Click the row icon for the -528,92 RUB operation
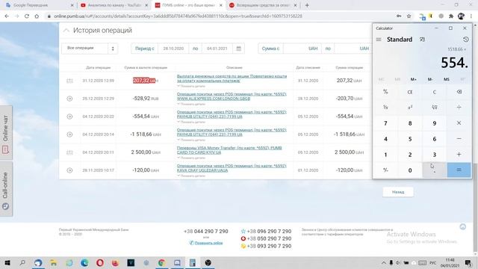This screenshot has width=478, height=269. coord(69,99)
